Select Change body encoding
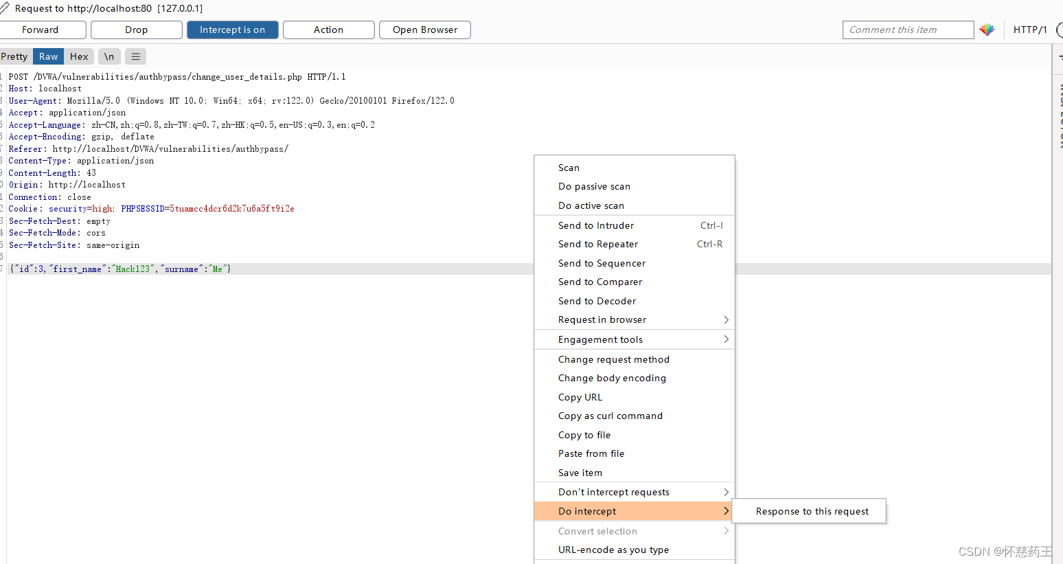The width and height of the screenshot is (1063, 564). click(x=635, y=378)
